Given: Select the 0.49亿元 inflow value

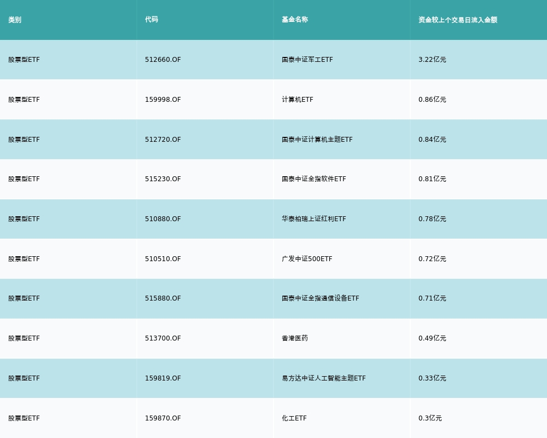Looking at the screenshot, I should (x=432, y=338).
